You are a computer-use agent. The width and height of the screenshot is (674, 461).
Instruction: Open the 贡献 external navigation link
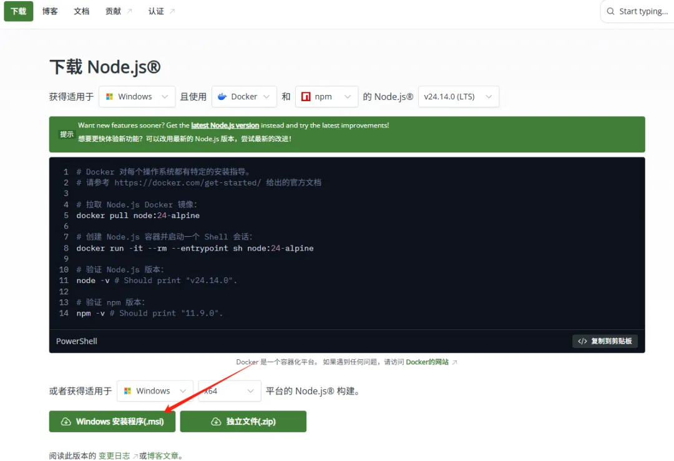coord(119,11)
